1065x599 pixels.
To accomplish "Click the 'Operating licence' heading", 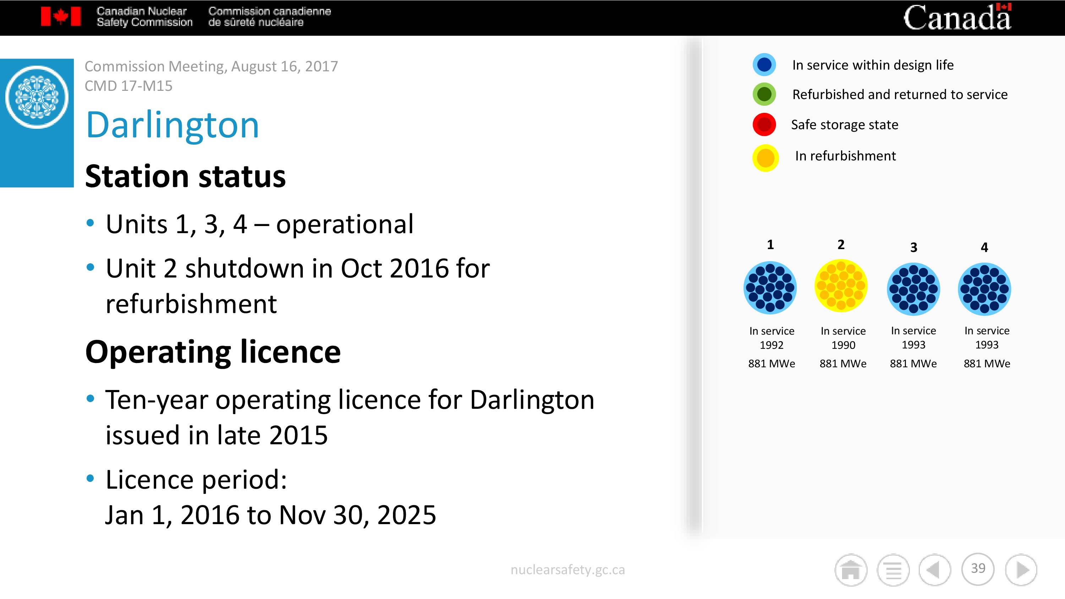I will 213,352.
